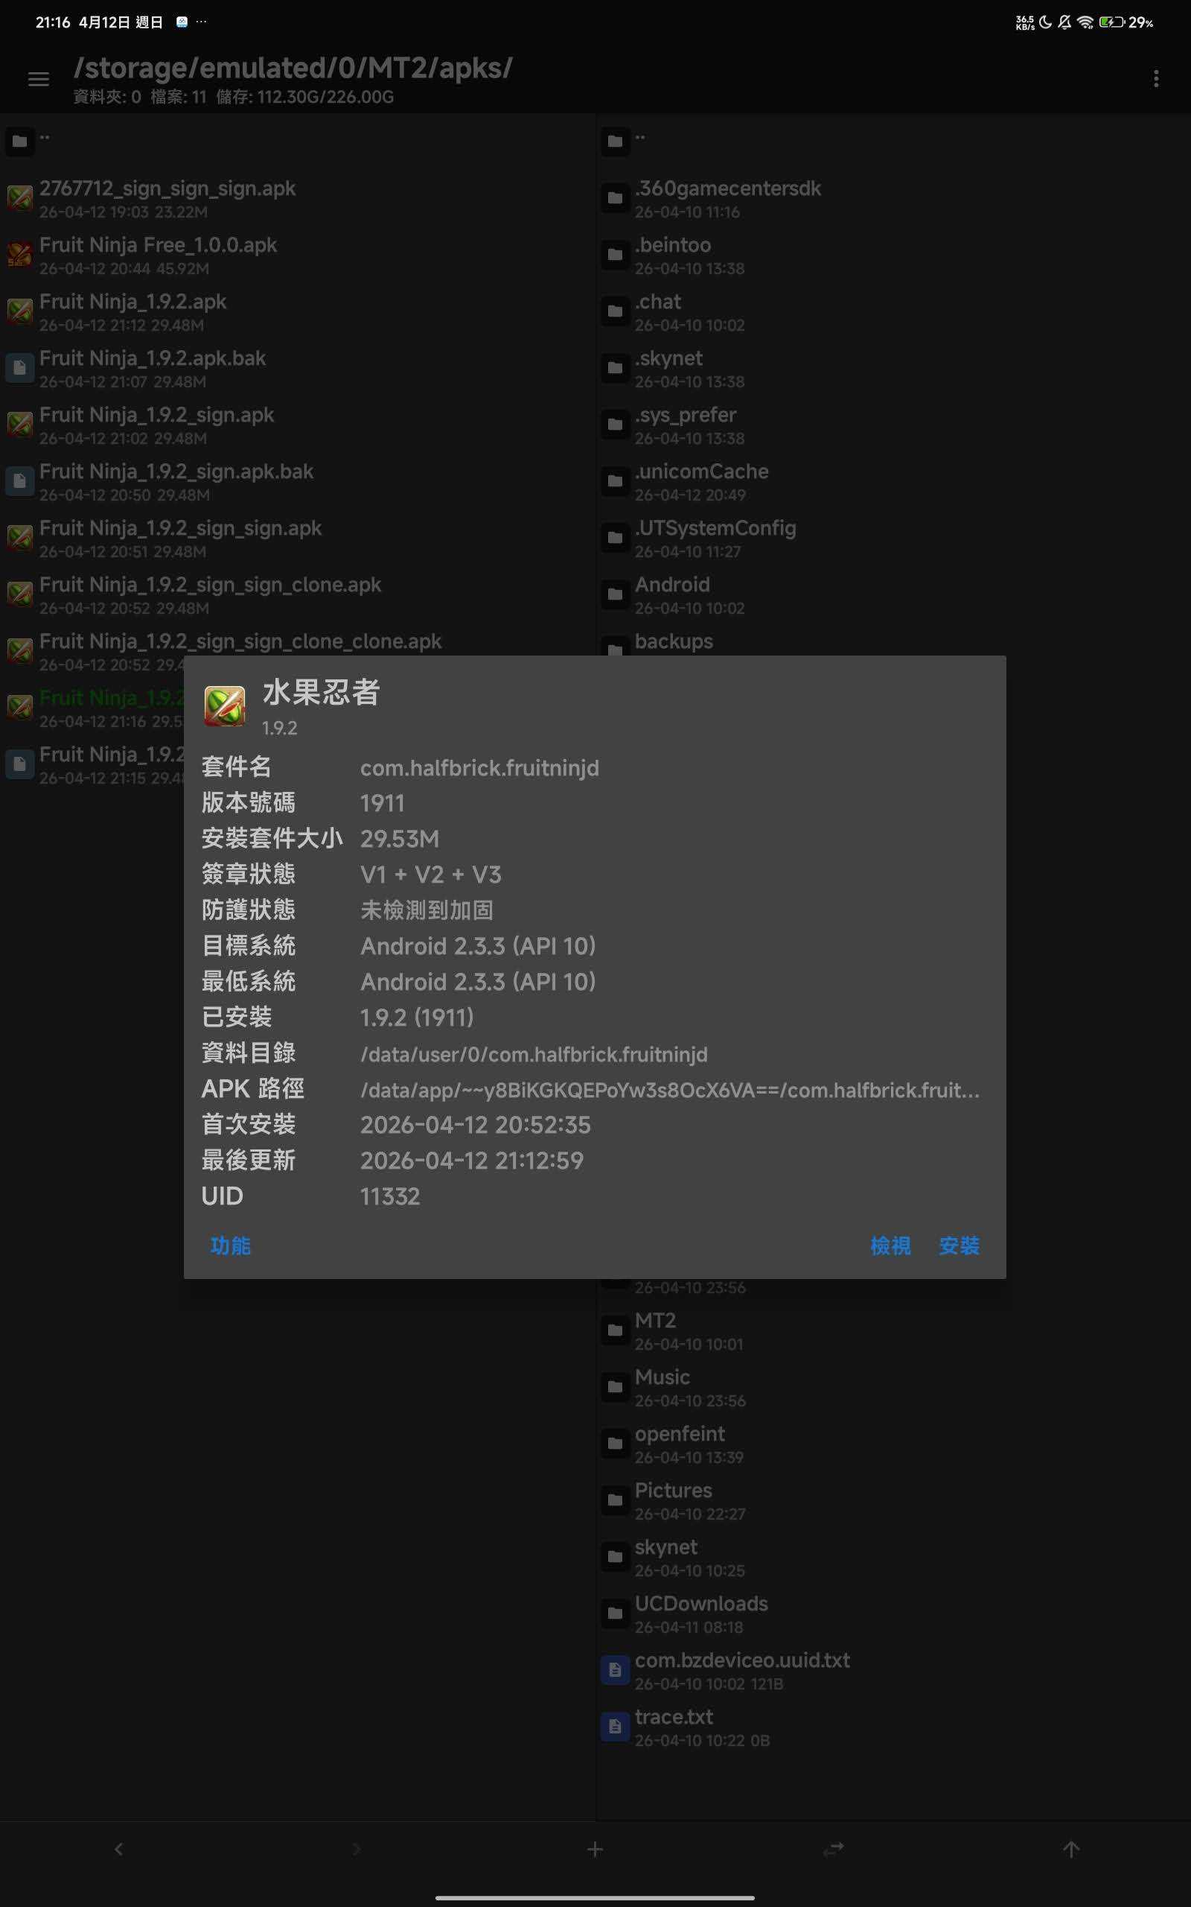
Task: Select Fruit Ninja Free_1.0.0.apk file
Action: [158, 255]
